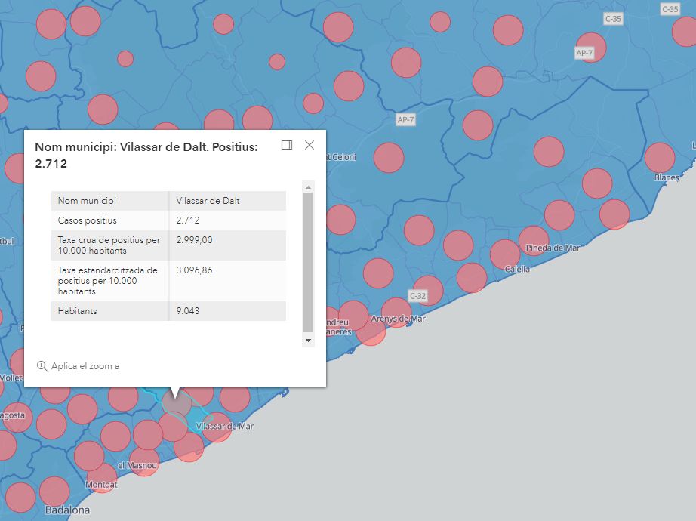
Task: Click the 'Blanes' map label
Action: coord(667,177)
